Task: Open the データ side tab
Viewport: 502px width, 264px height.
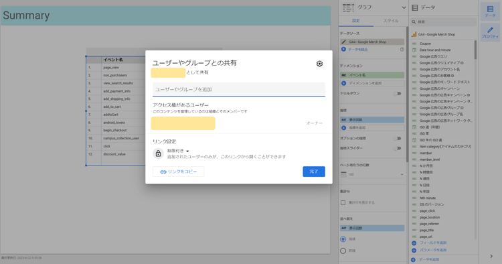Action: (490, 11)
